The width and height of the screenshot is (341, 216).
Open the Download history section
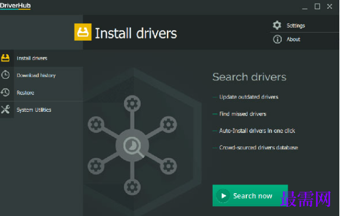click(41, 75)
